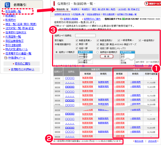Open the 信用取引の利用申込 sidebar link
161x148 pixels.
point(23,69)
